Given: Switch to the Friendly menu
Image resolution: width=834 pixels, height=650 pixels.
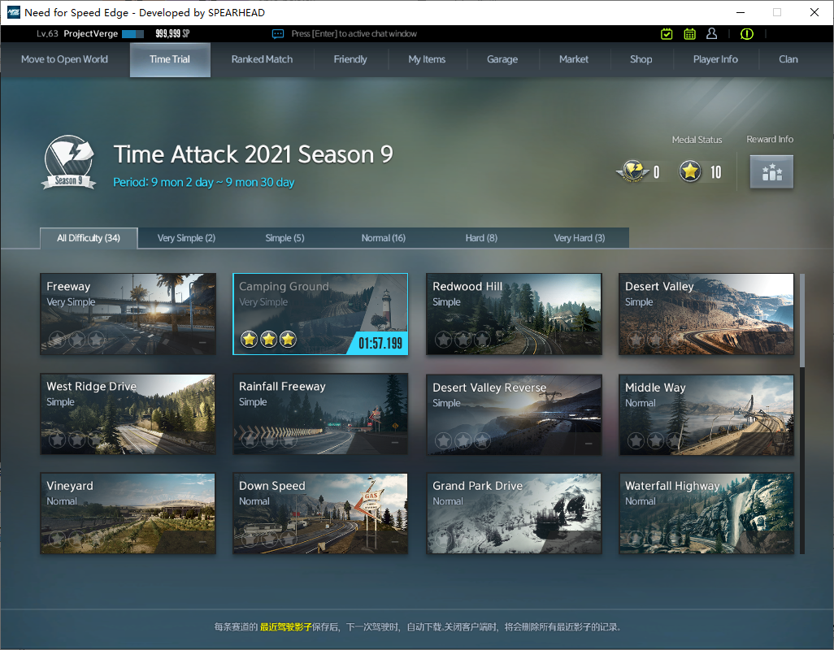Looking at the screenshot, I should coord(350,59).
